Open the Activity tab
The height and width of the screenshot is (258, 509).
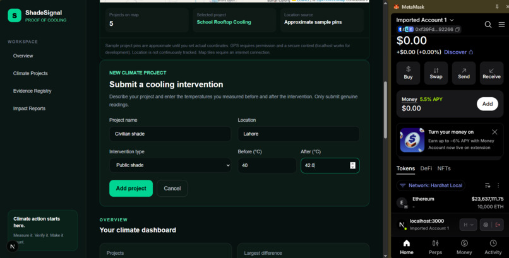(493, 247)
